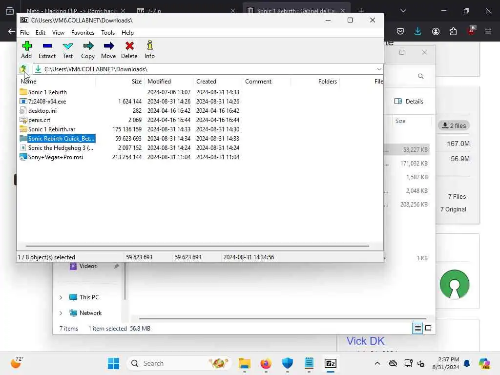The width and height of the screenshot is (500, 375).
Task: Expand the This PC tree node
Action: [x=61, y=297]
